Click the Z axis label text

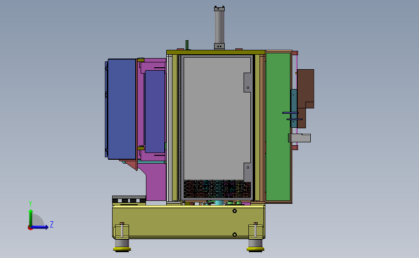[x=52, y=224]
